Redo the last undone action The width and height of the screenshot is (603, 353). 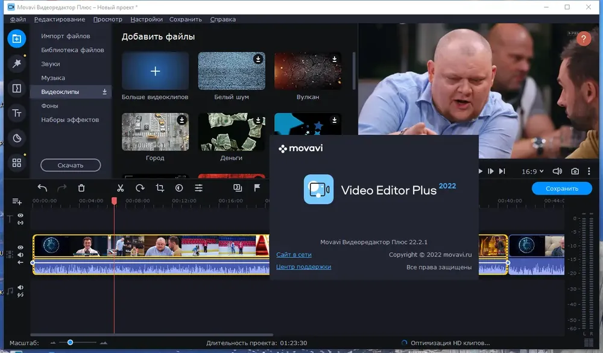tap(62, 188)
